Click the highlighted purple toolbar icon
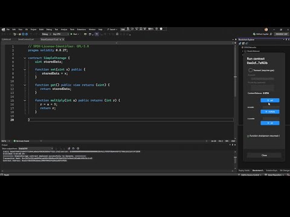 pyautogui.click(x=97, y=34)
